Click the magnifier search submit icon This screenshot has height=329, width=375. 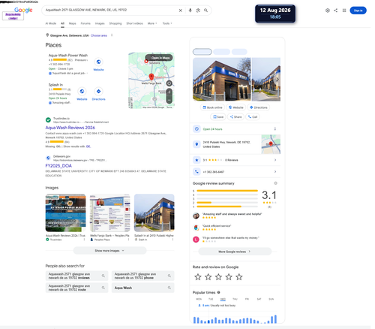pos(205,11)
